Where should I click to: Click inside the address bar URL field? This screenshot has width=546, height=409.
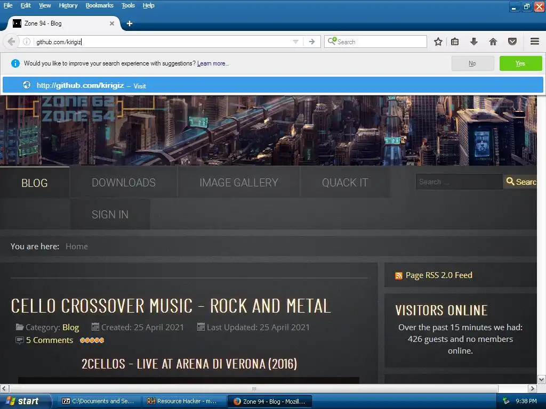[162, 42]
